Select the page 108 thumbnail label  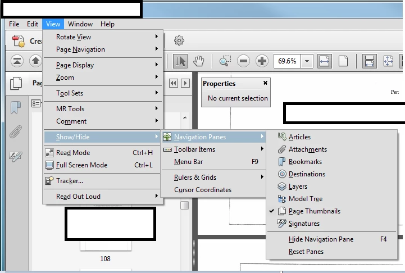[x=106, y=259]
